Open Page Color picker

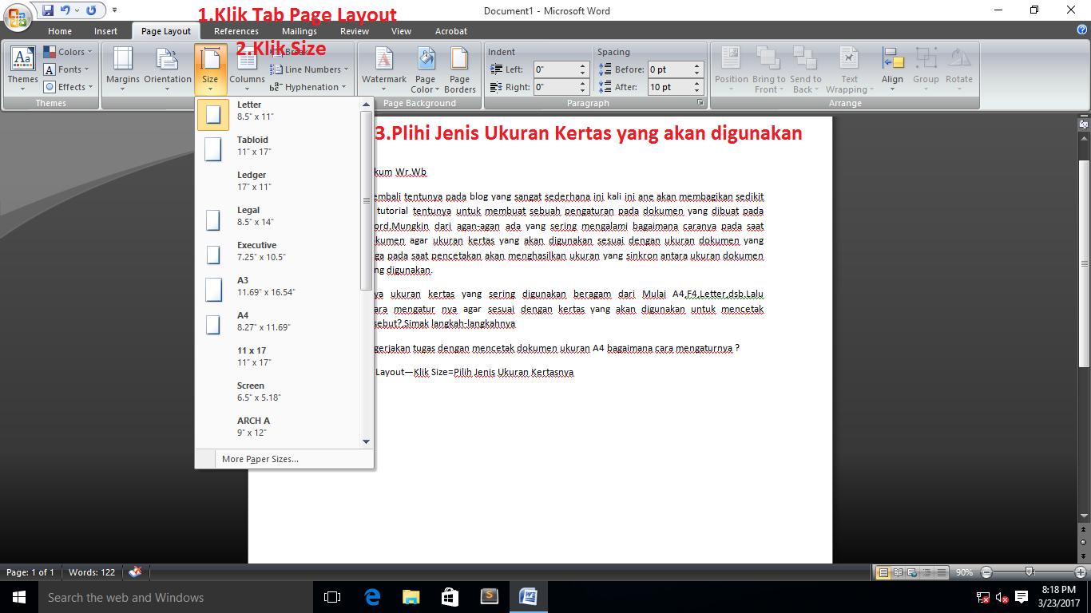click(426, 69)
